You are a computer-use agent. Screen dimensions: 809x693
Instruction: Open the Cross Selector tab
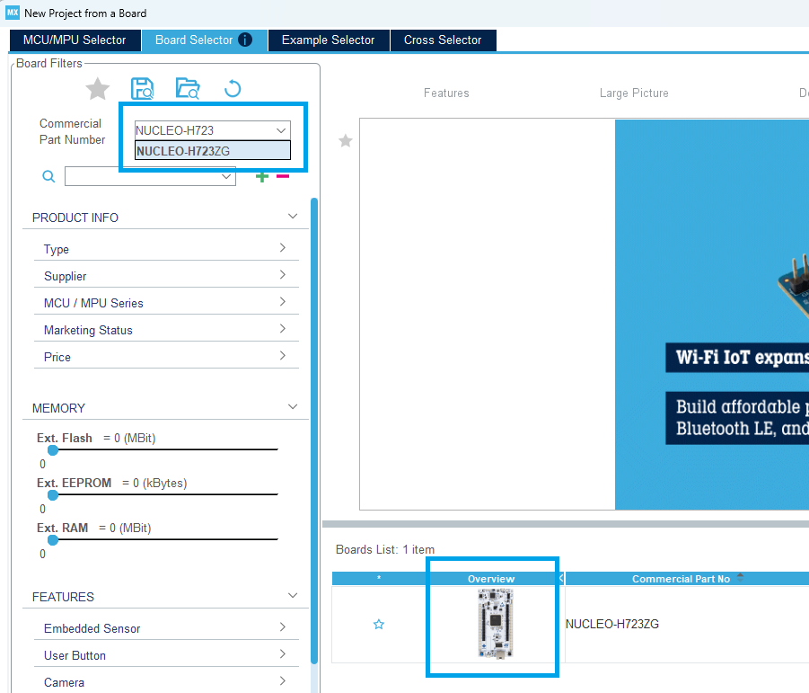(444, 40)
